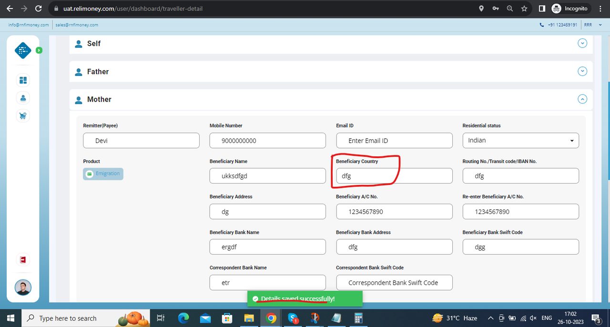Click sales@rnfimoney.com email link
Image resolution: width=610 pixels, height=327 pixels.
coord(77,25)
